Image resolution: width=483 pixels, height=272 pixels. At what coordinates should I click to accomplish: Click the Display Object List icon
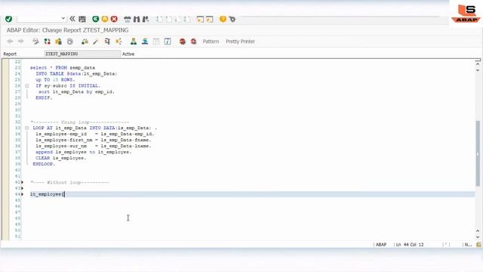pos(134,42)
